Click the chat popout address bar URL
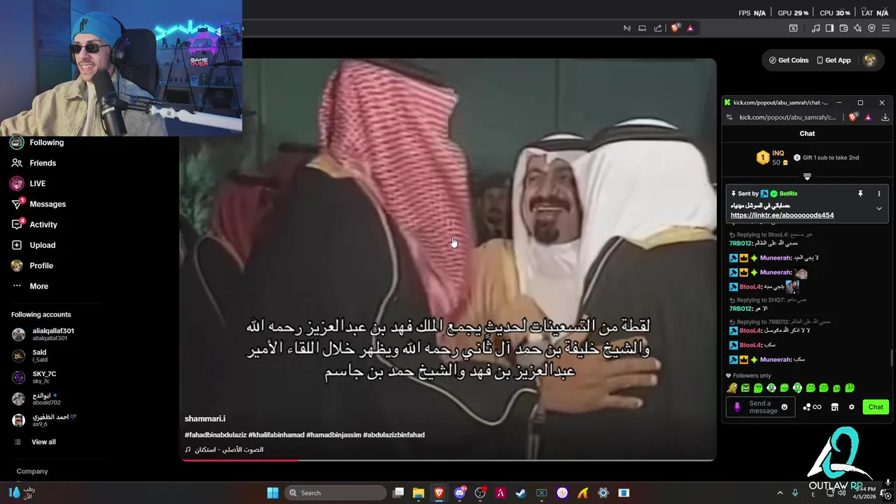The height and width of the screenshot is (504, 896). 787,118
